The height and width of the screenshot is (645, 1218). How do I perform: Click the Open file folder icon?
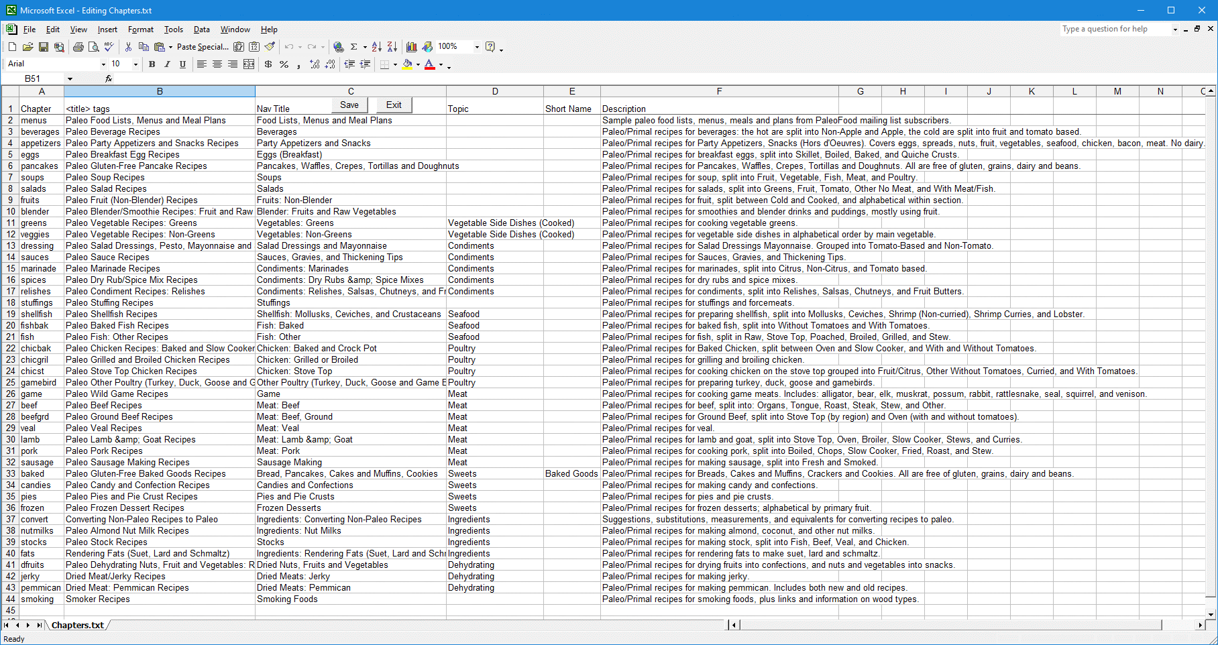tap(27, 47)
